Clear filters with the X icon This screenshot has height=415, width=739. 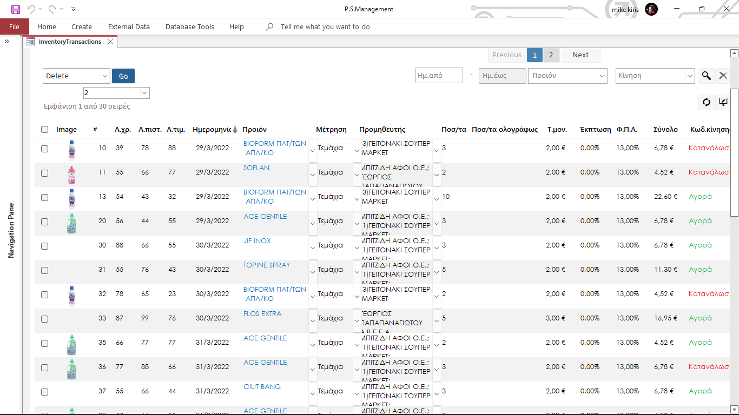(723, 76)
